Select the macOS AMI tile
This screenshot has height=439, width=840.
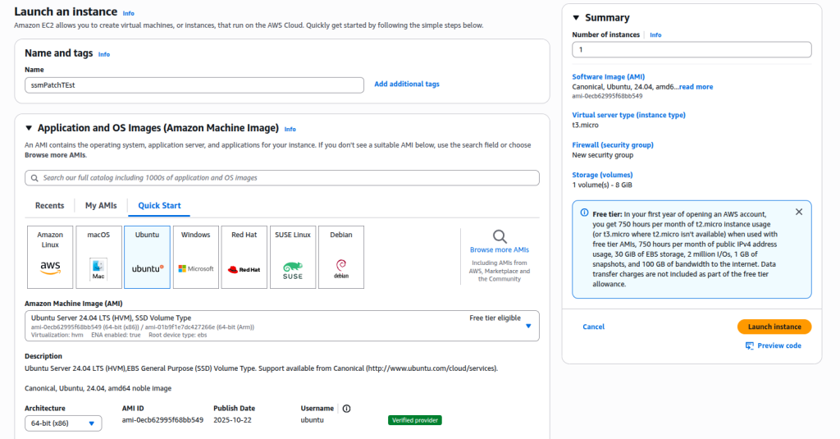[x=98, y=258]
